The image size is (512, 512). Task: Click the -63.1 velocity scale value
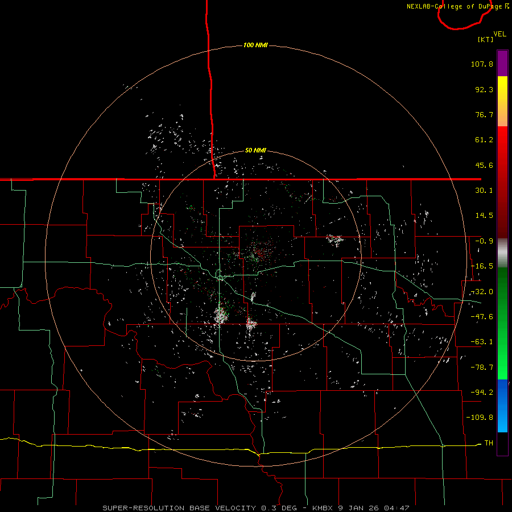[482, 342]
